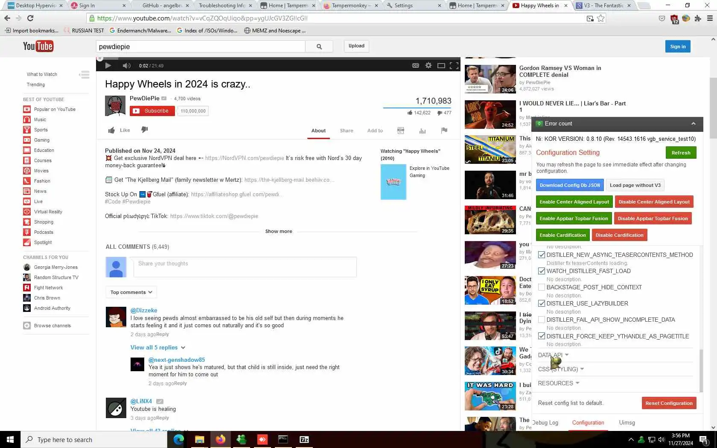Switch to the About tab
The image size is (717, 448).
point(318,131)
